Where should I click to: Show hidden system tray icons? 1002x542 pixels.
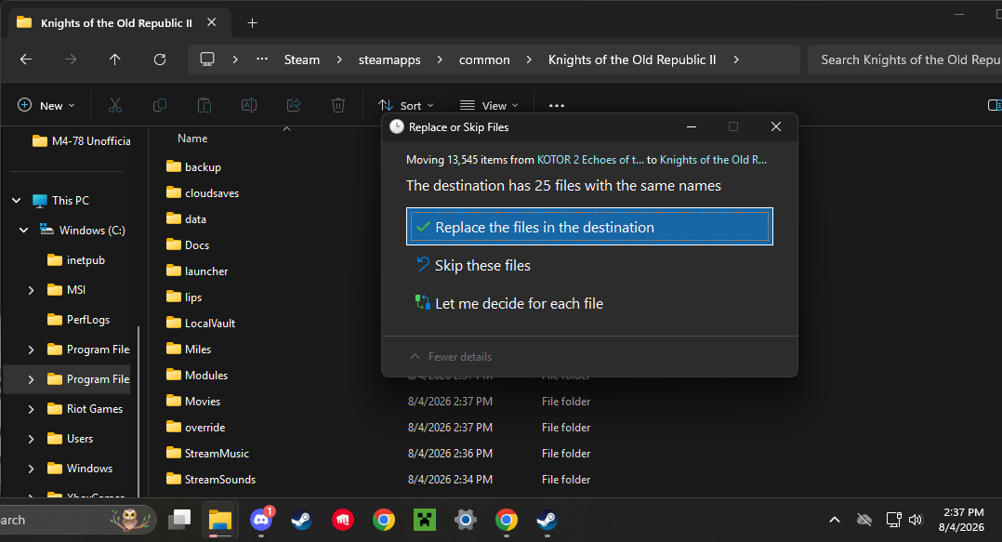(x=835, y=520)
